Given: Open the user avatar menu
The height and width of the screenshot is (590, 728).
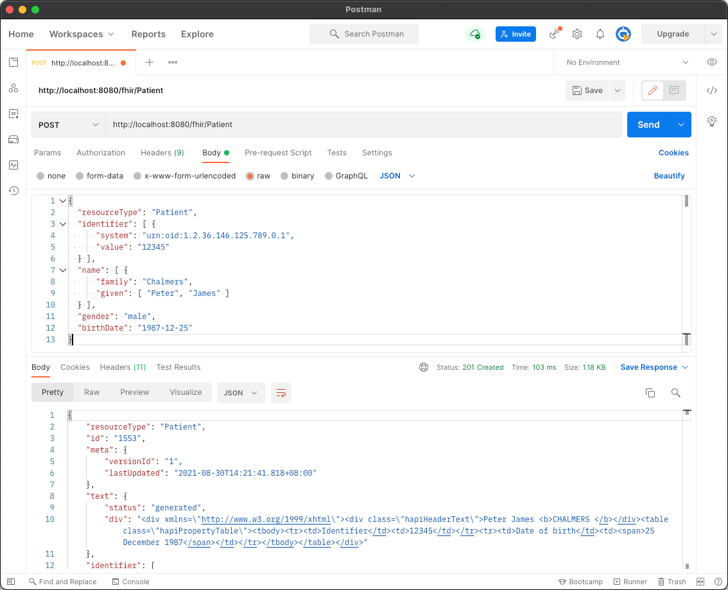Looking at the screenshot, I should pyautogui.click(x=623, y=34).
